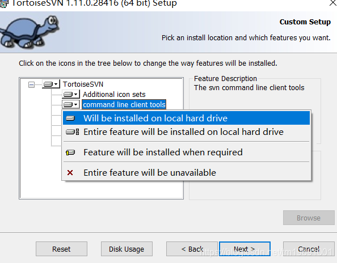The width and height of the screenshot is (337, 263).
Task: Click the Custom Setup heading
Action: pyautogui.click(x=305, y=22)
